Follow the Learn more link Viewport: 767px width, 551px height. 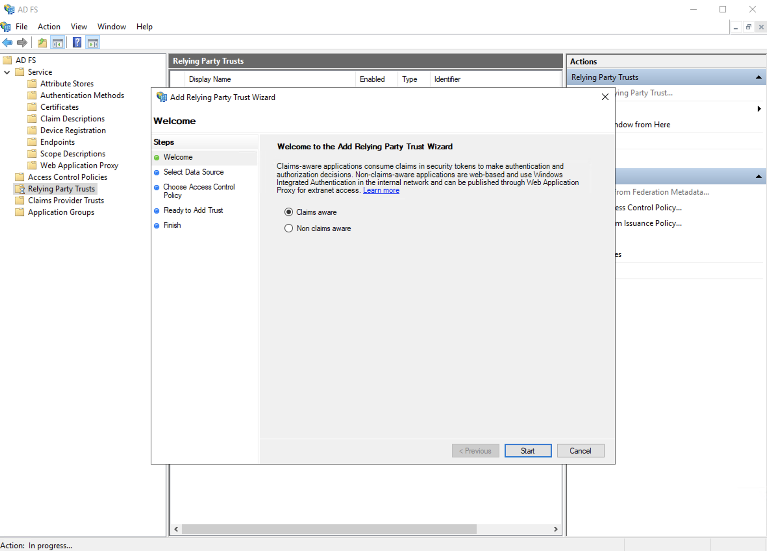[381, 190]
